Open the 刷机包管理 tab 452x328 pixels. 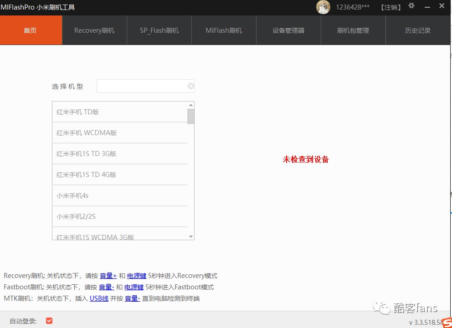click(354, 30)
